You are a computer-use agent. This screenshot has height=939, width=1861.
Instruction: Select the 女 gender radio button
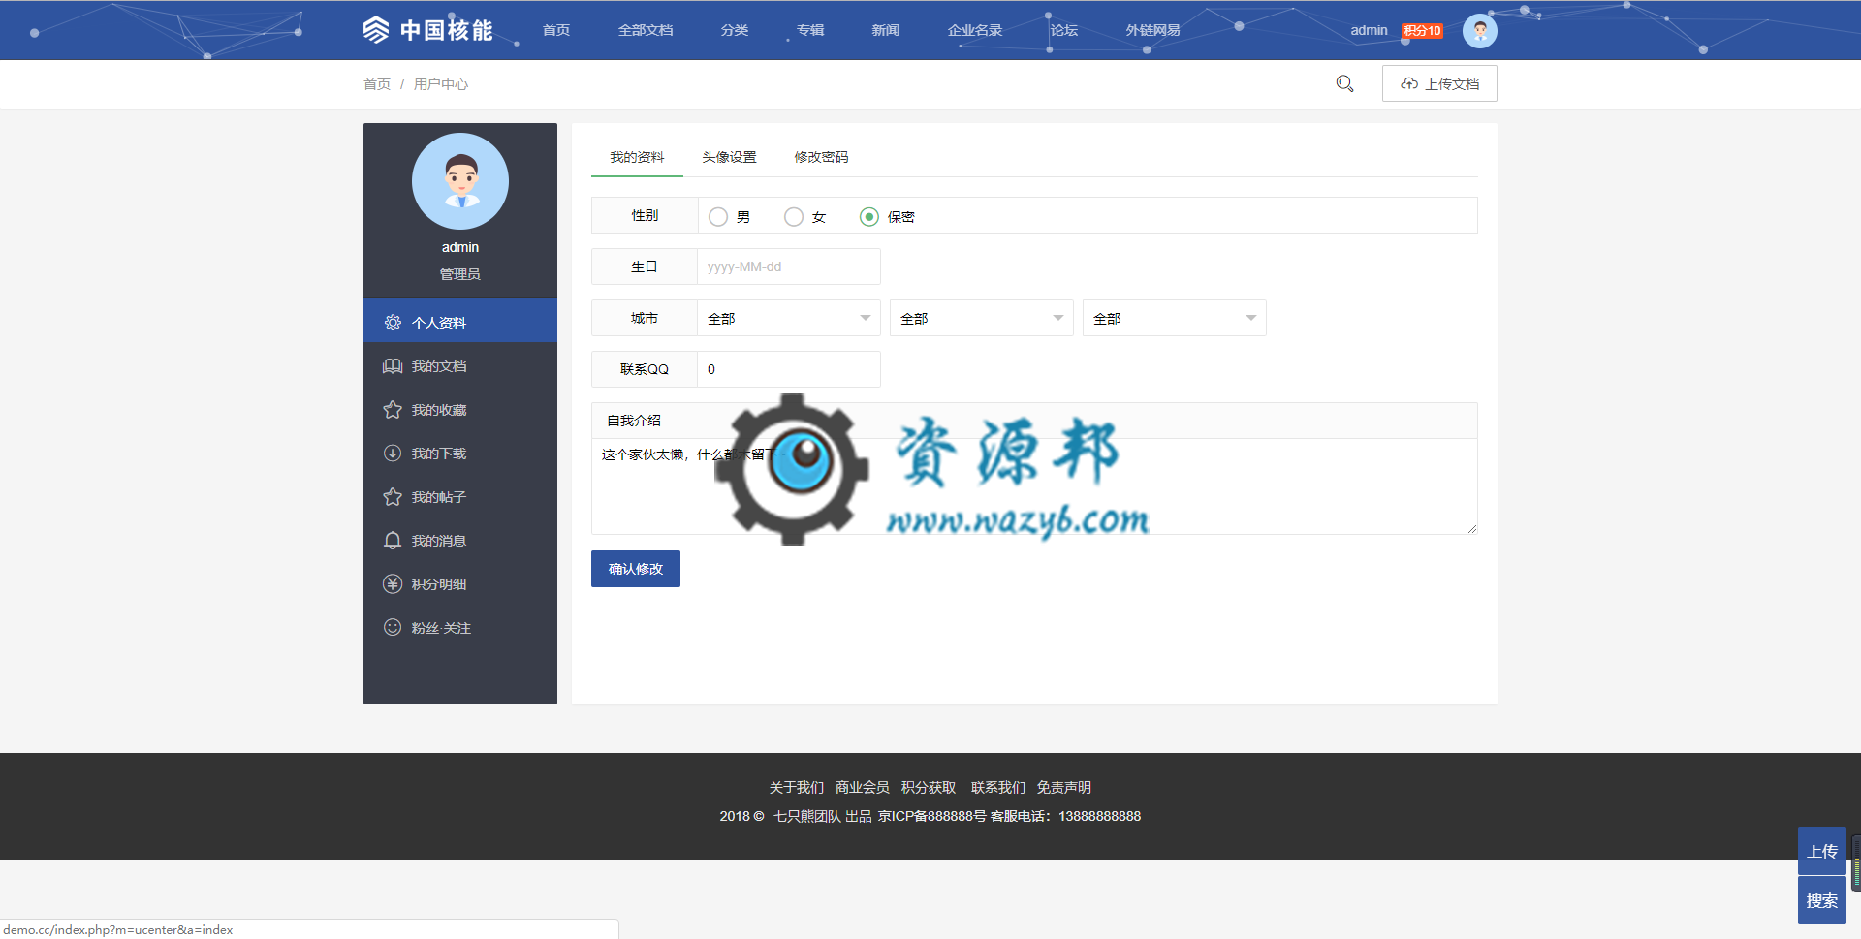[794, 217]
